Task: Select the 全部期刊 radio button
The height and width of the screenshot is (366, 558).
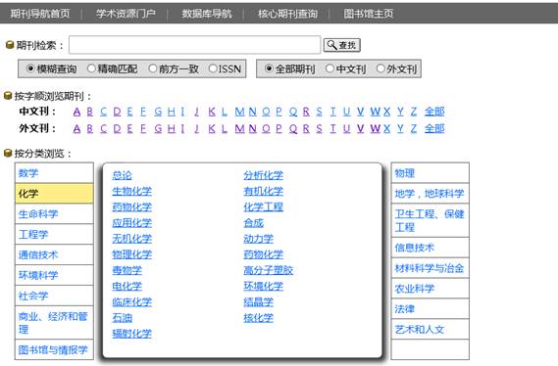Action: coord(269,69)
